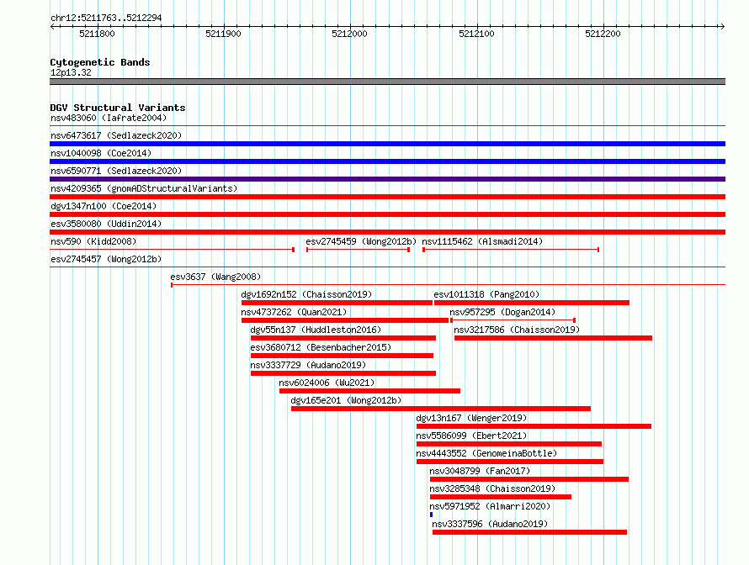Click nsv3217586 (Chaisson2019) label

click(517, 330)
